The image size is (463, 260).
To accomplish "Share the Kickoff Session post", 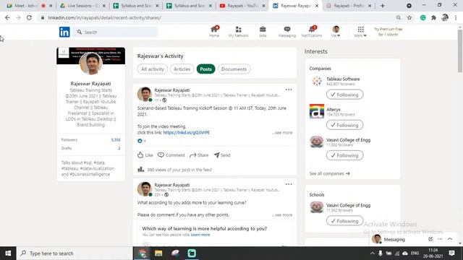I will click(x=199, y=155).
